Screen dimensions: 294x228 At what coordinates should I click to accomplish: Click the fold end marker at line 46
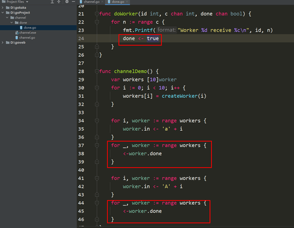[x=97, y=219]
